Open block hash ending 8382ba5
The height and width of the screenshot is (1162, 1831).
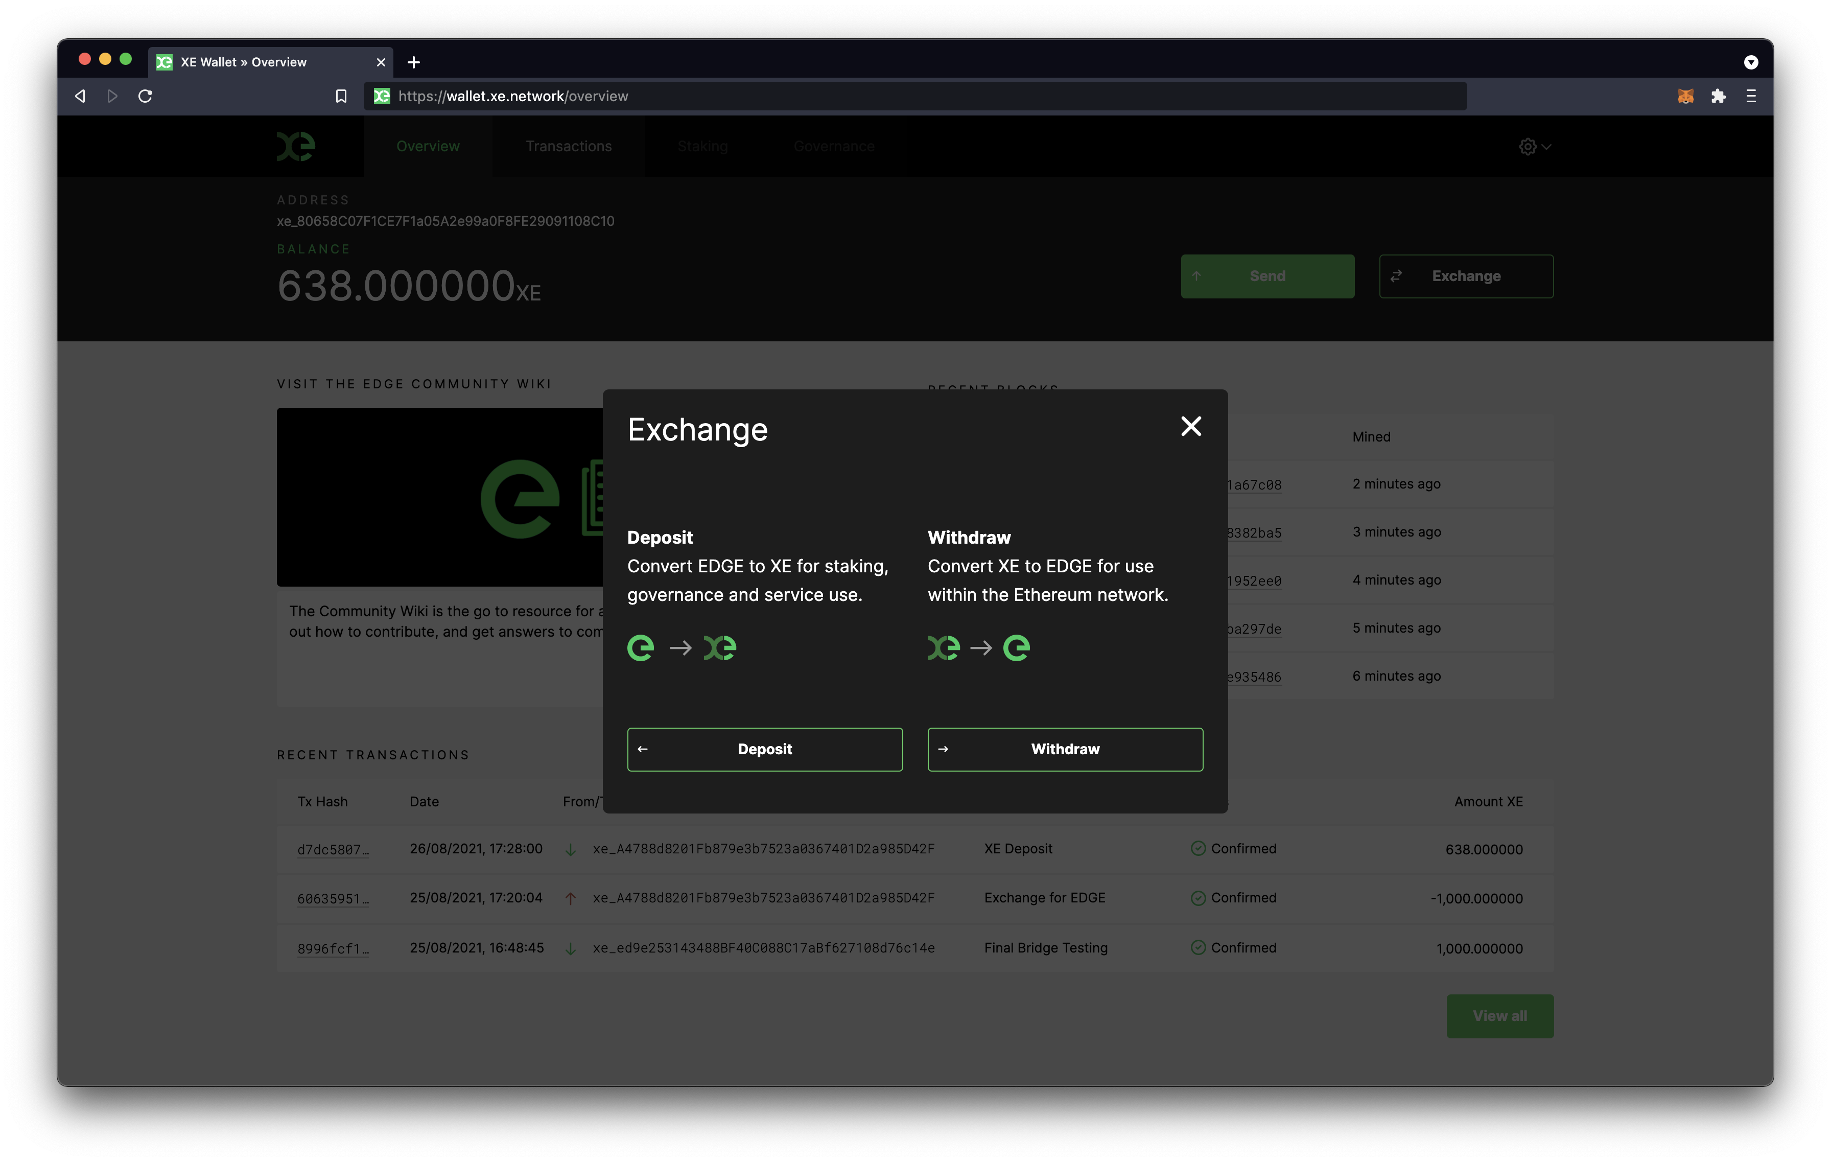pyautogui.click(x=1255, y=532)
